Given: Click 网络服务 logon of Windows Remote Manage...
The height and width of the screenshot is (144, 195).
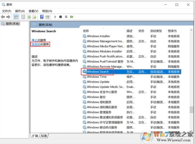Looking at the screenshot, I should 174,67.
